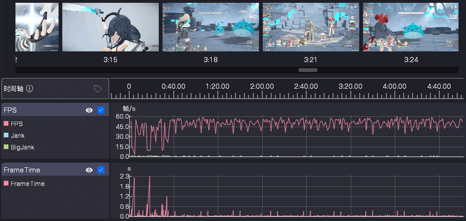The height and width of the screenshot is (221, 466).
Task: Uncheck the FrameTime panel checkbox
Action: 101,170
